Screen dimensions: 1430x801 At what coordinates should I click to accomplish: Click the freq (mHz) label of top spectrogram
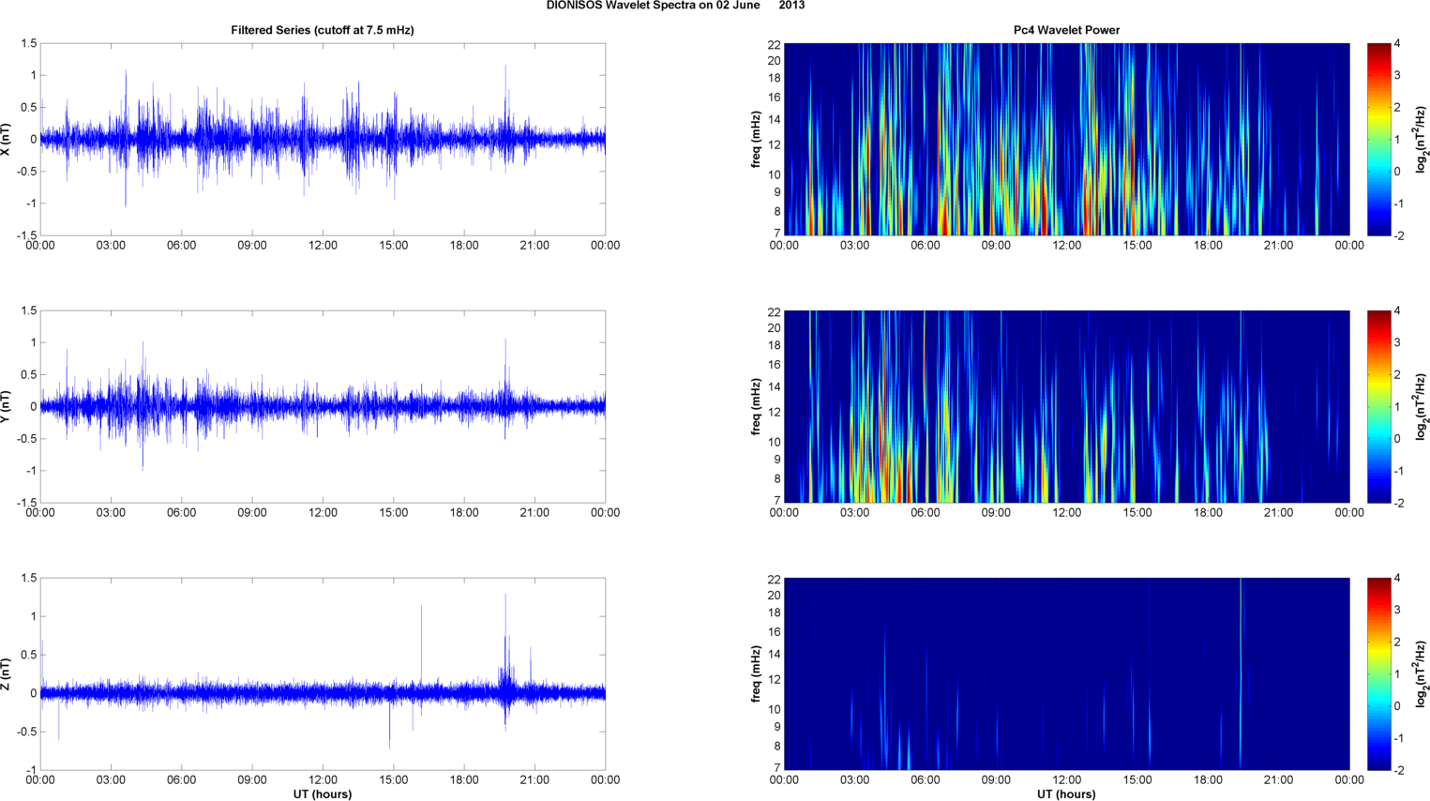coord(756,140)
